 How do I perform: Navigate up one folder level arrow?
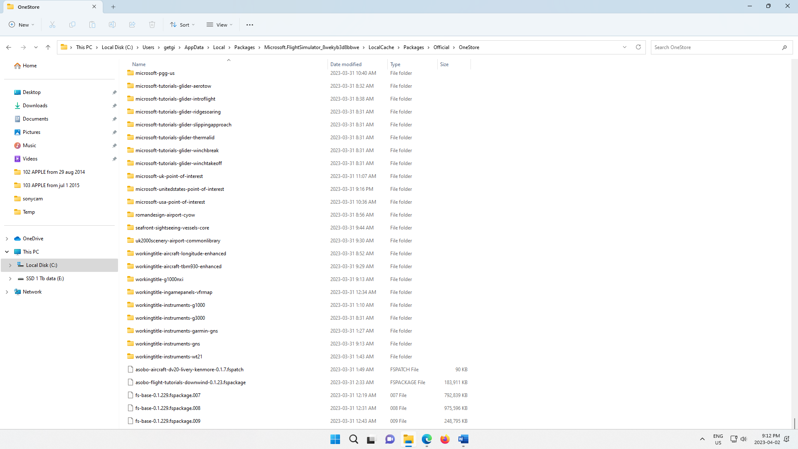coord(48,47)
